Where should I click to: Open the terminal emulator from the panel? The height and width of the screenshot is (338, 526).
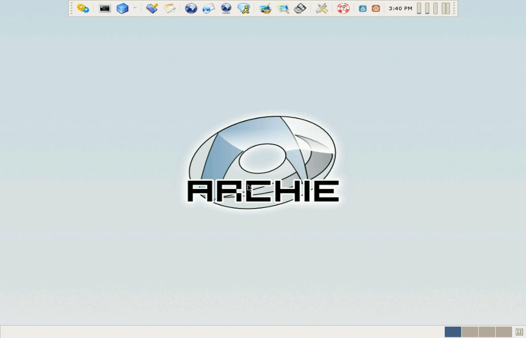click(104, 8)
